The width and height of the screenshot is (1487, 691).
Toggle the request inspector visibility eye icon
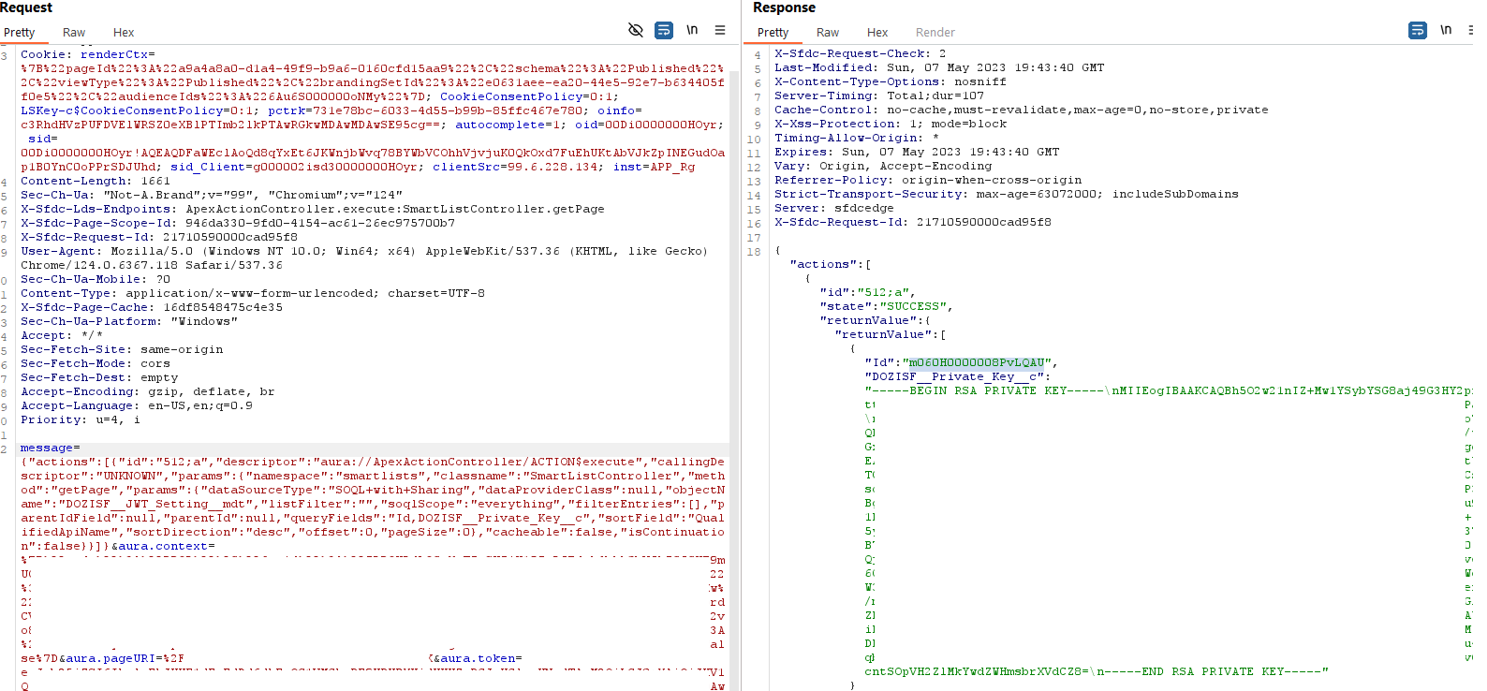636,30
